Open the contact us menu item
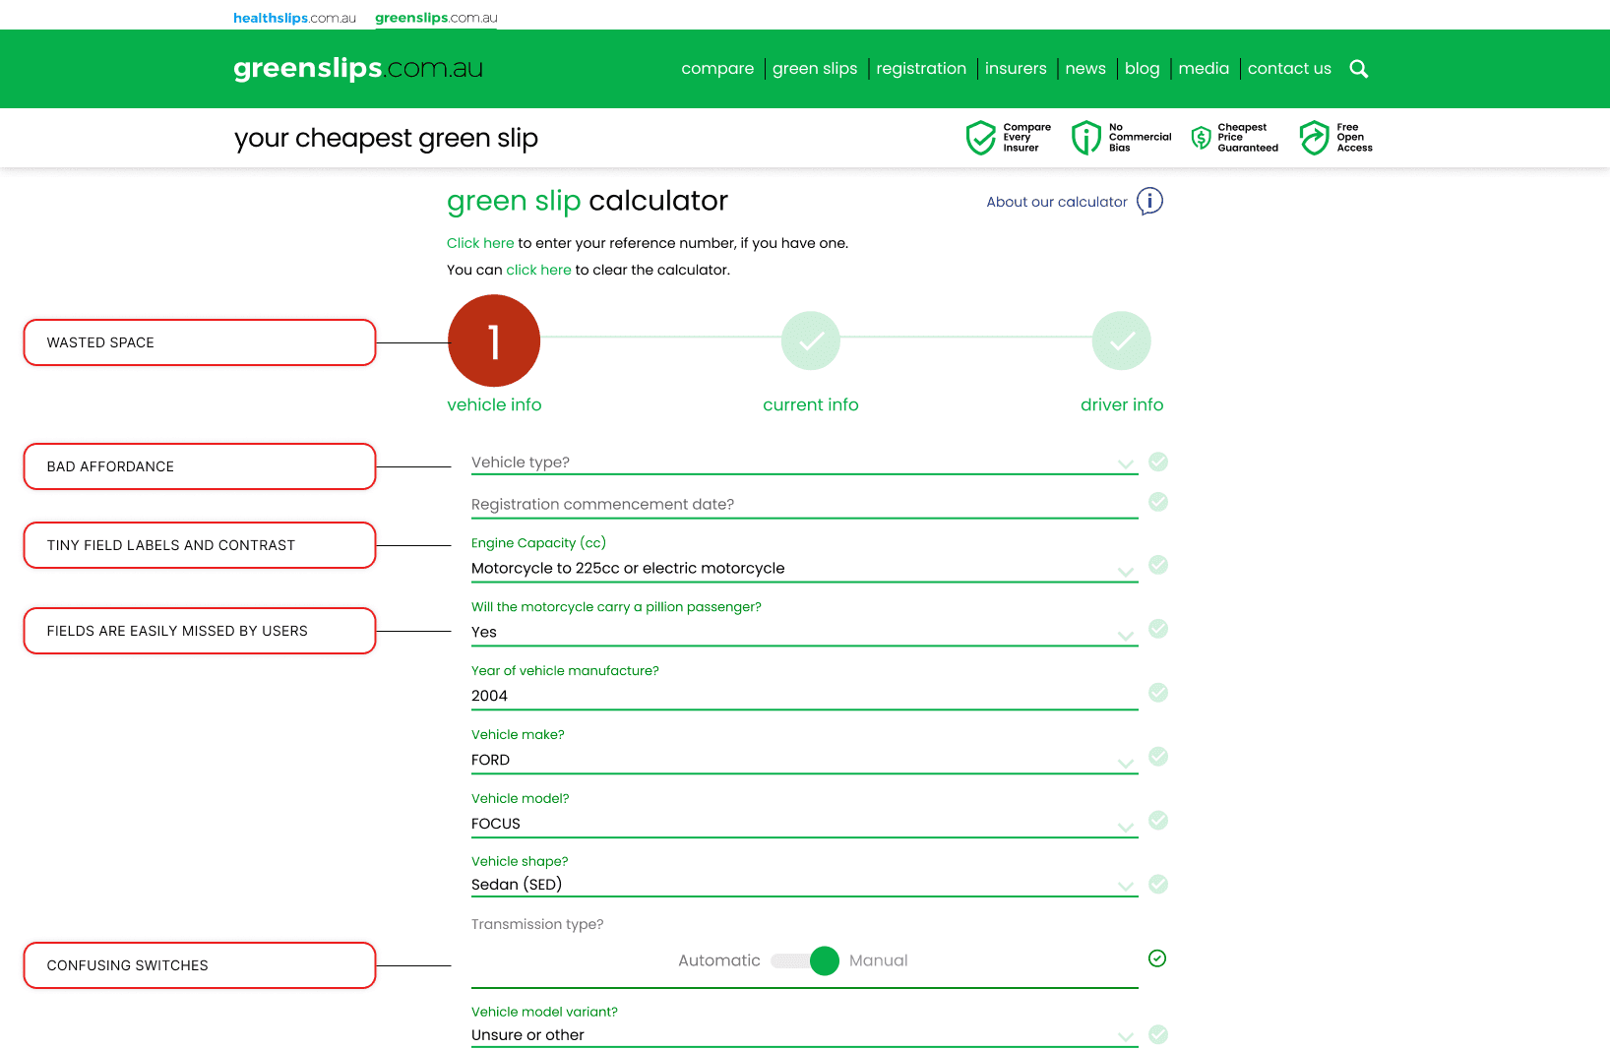The image size is (1610, 1050). [1289, 69]
